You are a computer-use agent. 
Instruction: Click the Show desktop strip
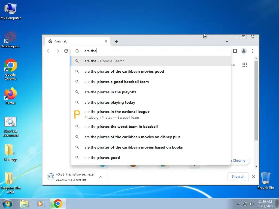277,204
